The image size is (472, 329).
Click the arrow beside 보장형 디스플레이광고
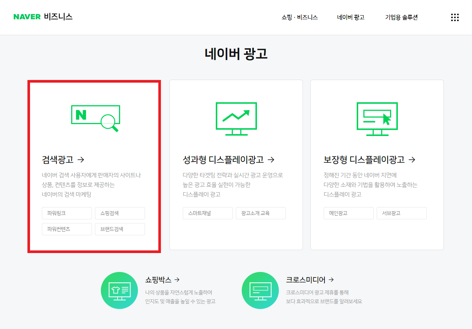click(412, 160)
